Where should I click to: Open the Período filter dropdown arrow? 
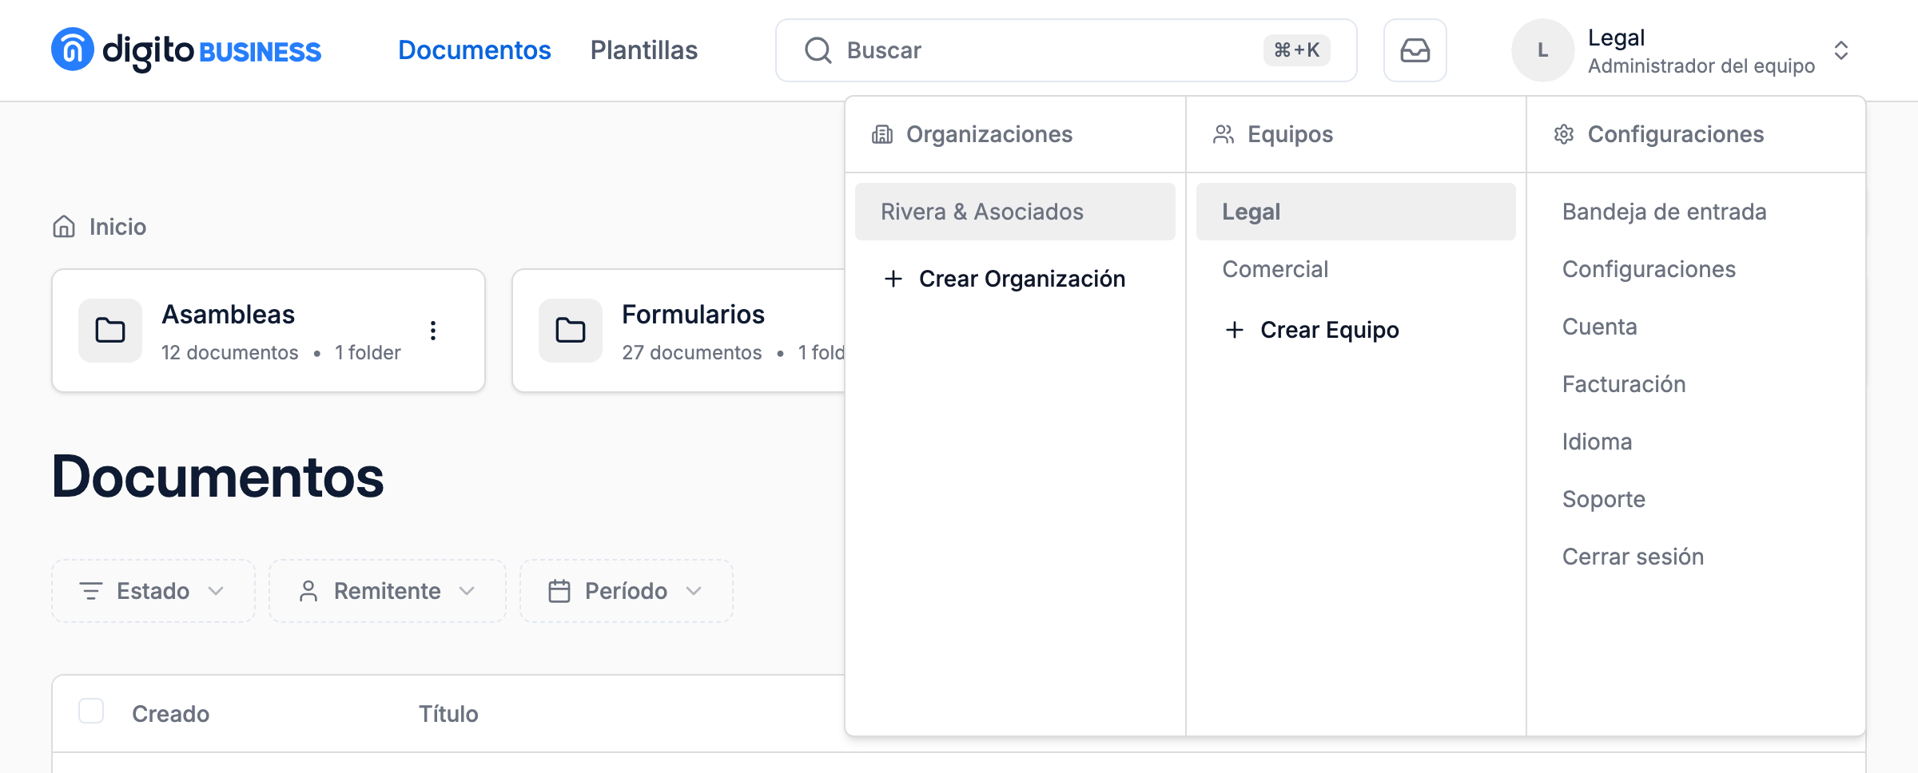coord(694,591)
